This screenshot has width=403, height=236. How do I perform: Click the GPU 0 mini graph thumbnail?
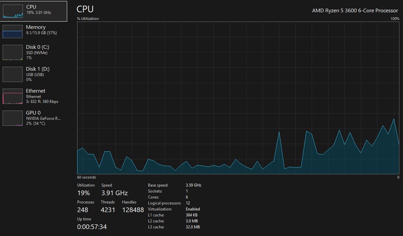coord(13,118)
